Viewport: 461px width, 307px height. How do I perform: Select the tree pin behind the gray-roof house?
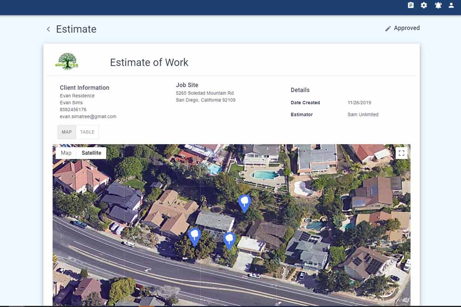pos(244,203)
